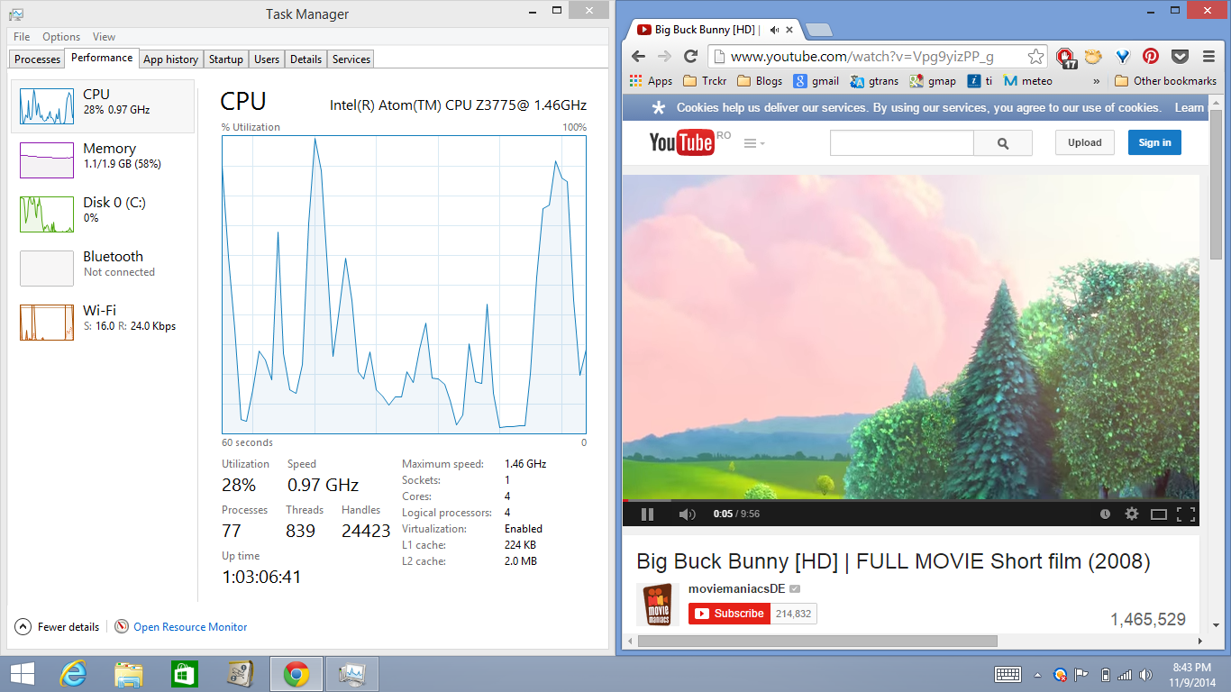Viewport: 1231px width, 692px height.
Task: Collapse Task Manager with Fewer details
Action: click(57, 626)
